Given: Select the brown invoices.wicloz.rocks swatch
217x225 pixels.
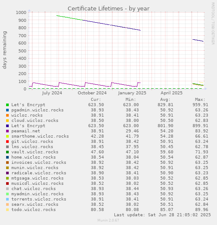Looking at the screenshot, I should tap(7, 163).
